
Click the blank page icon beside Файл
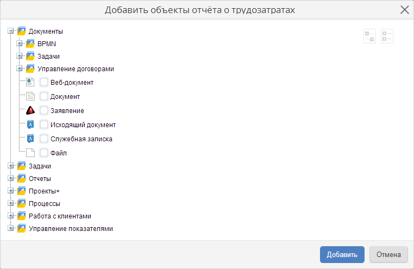coord(31,153)
